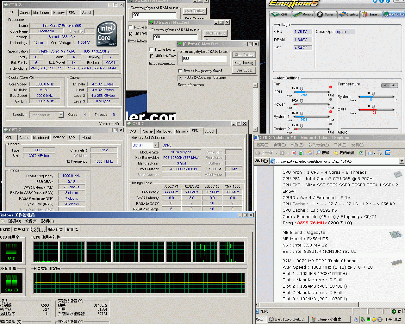Select 網路功能 tab in Task Manager
405x324 pixels.
pyautogui.click(x=55, y=229)
